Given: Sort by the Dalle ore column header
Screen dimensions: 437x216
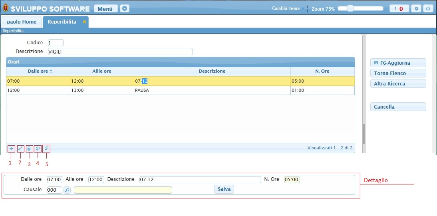Looking at the screenshot, I should pyautogui.click(x=38, y=71).
